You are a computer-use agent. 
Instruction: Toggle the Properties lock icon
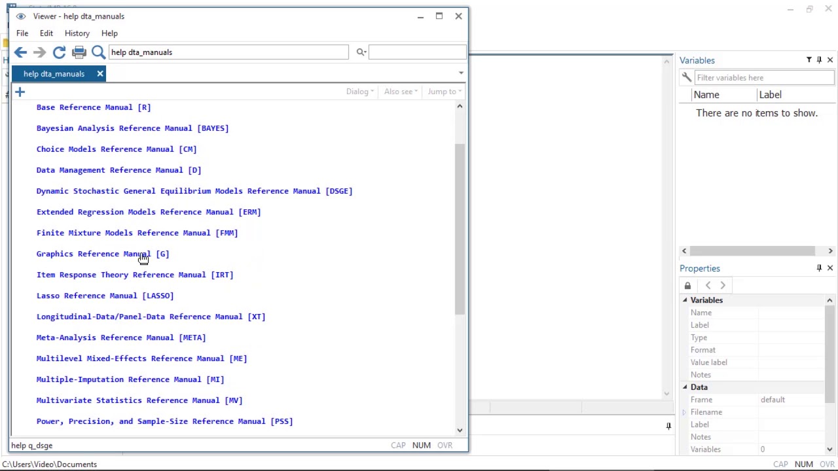pos(687,286)
